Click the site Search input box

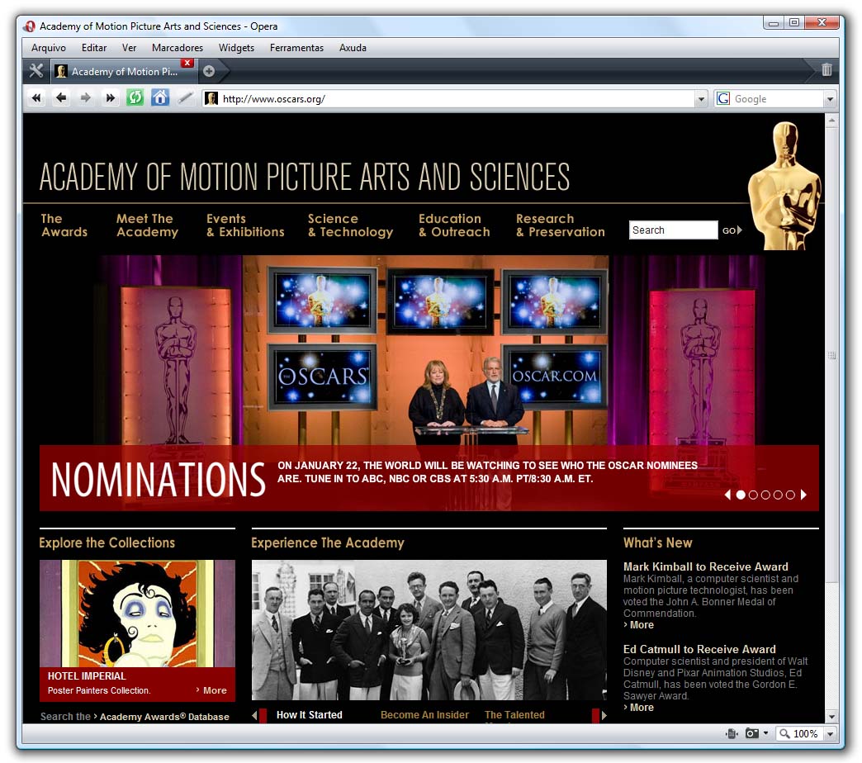673,230
